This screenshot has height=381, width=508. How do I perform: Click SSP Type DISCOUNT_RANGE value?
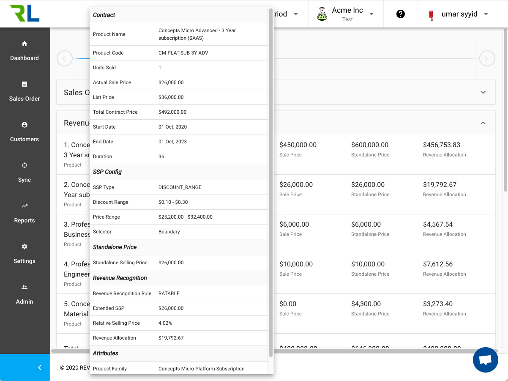point(180,187)
